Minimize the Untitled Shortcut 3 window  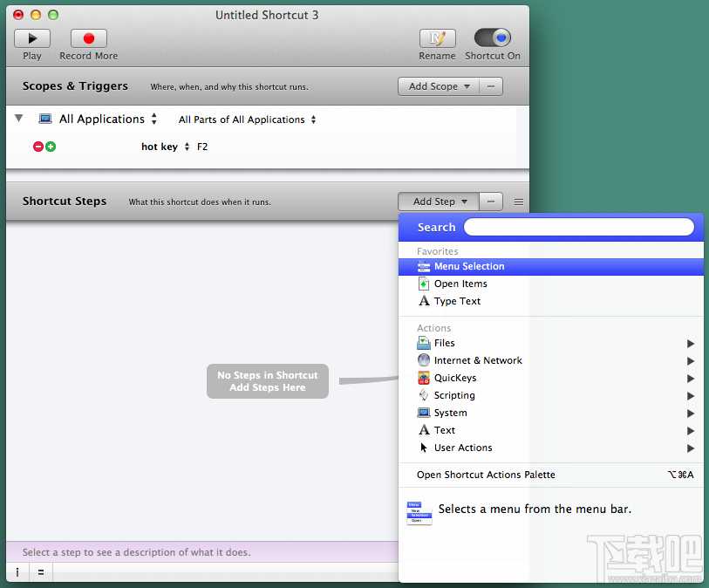pyautogui.click(x=36, y=15)
